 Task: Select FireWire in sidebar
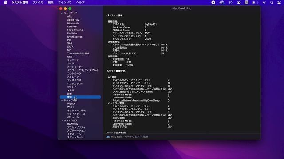(72, 34)
